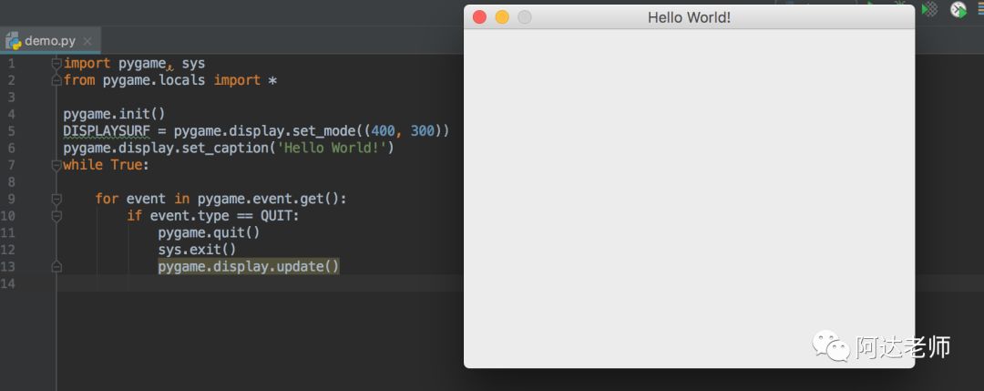Viewport: 984px width, 391px height.
Task: Run with Coverage from the toolbar
Action: [929, 9]
